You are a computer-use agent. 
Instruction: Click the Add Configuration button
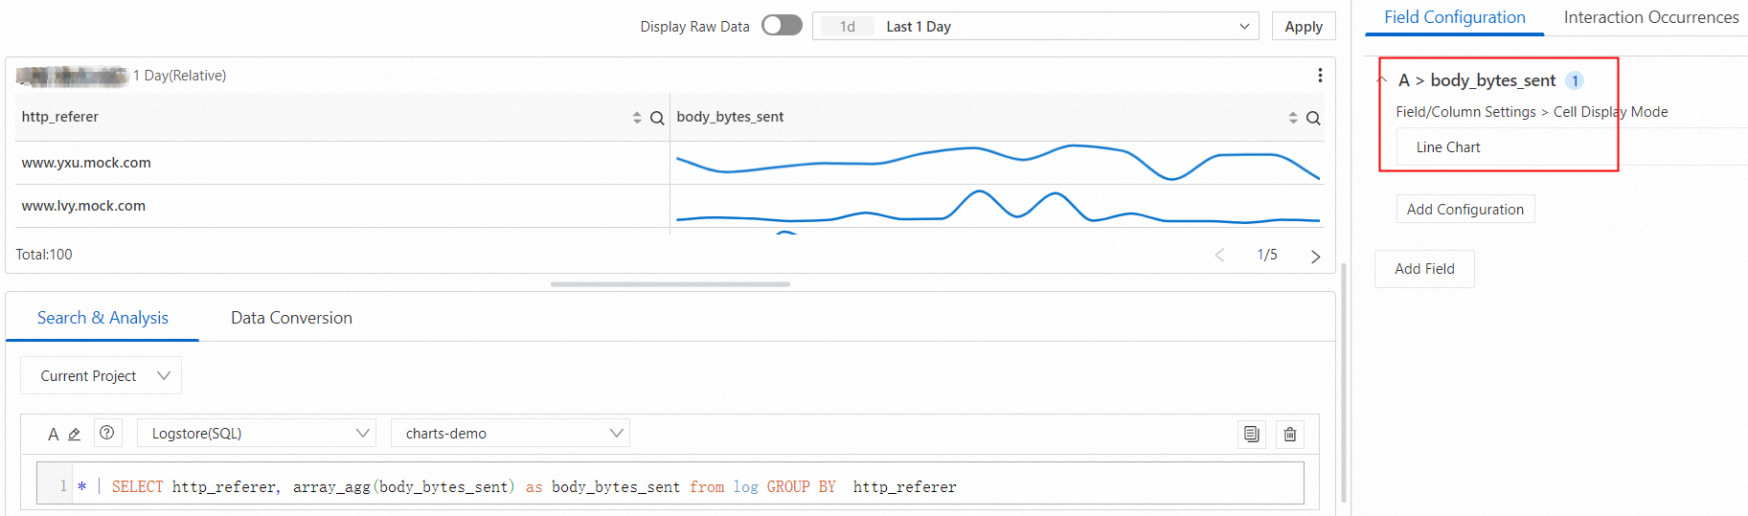click(1465, 209)
